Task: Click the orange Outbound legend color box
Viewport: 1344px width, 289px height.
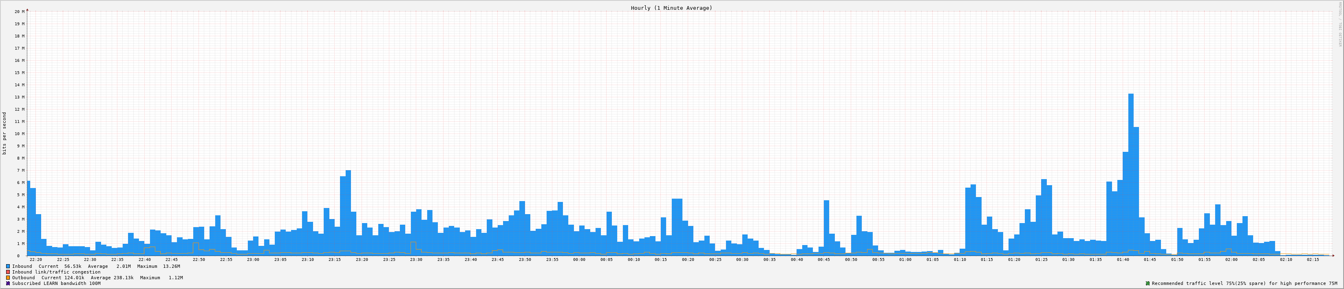Action: [8, 278]
